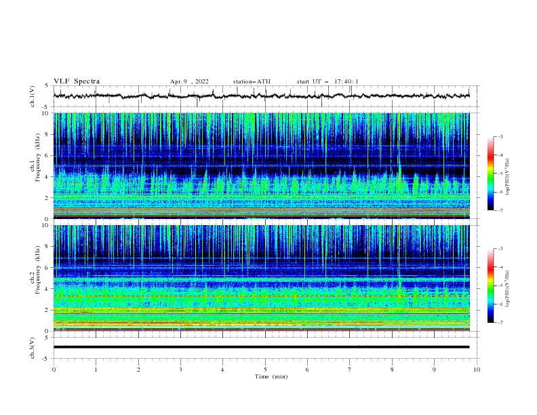Click the "10" tick on time axis
537x415 pixels.
pyautogui.click(x=477, y=370)
